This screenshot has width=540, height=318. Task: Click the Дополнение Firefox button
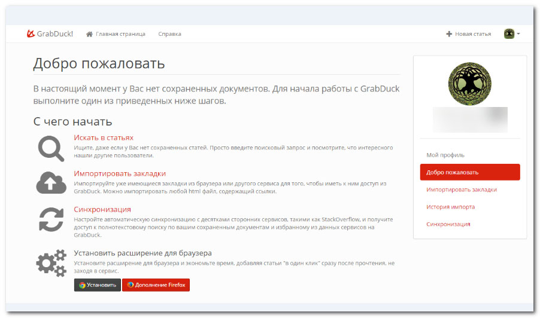[x=156, y=285]
